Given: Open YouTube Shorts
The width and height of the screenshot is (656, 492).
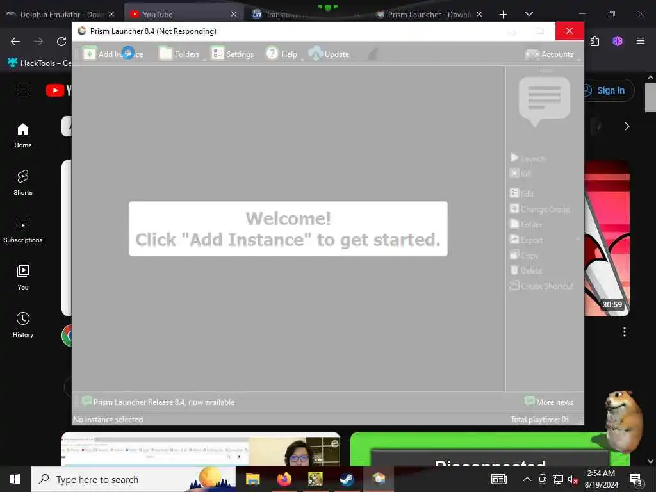Looking at the screenshot, I should [x=23, y=183].
